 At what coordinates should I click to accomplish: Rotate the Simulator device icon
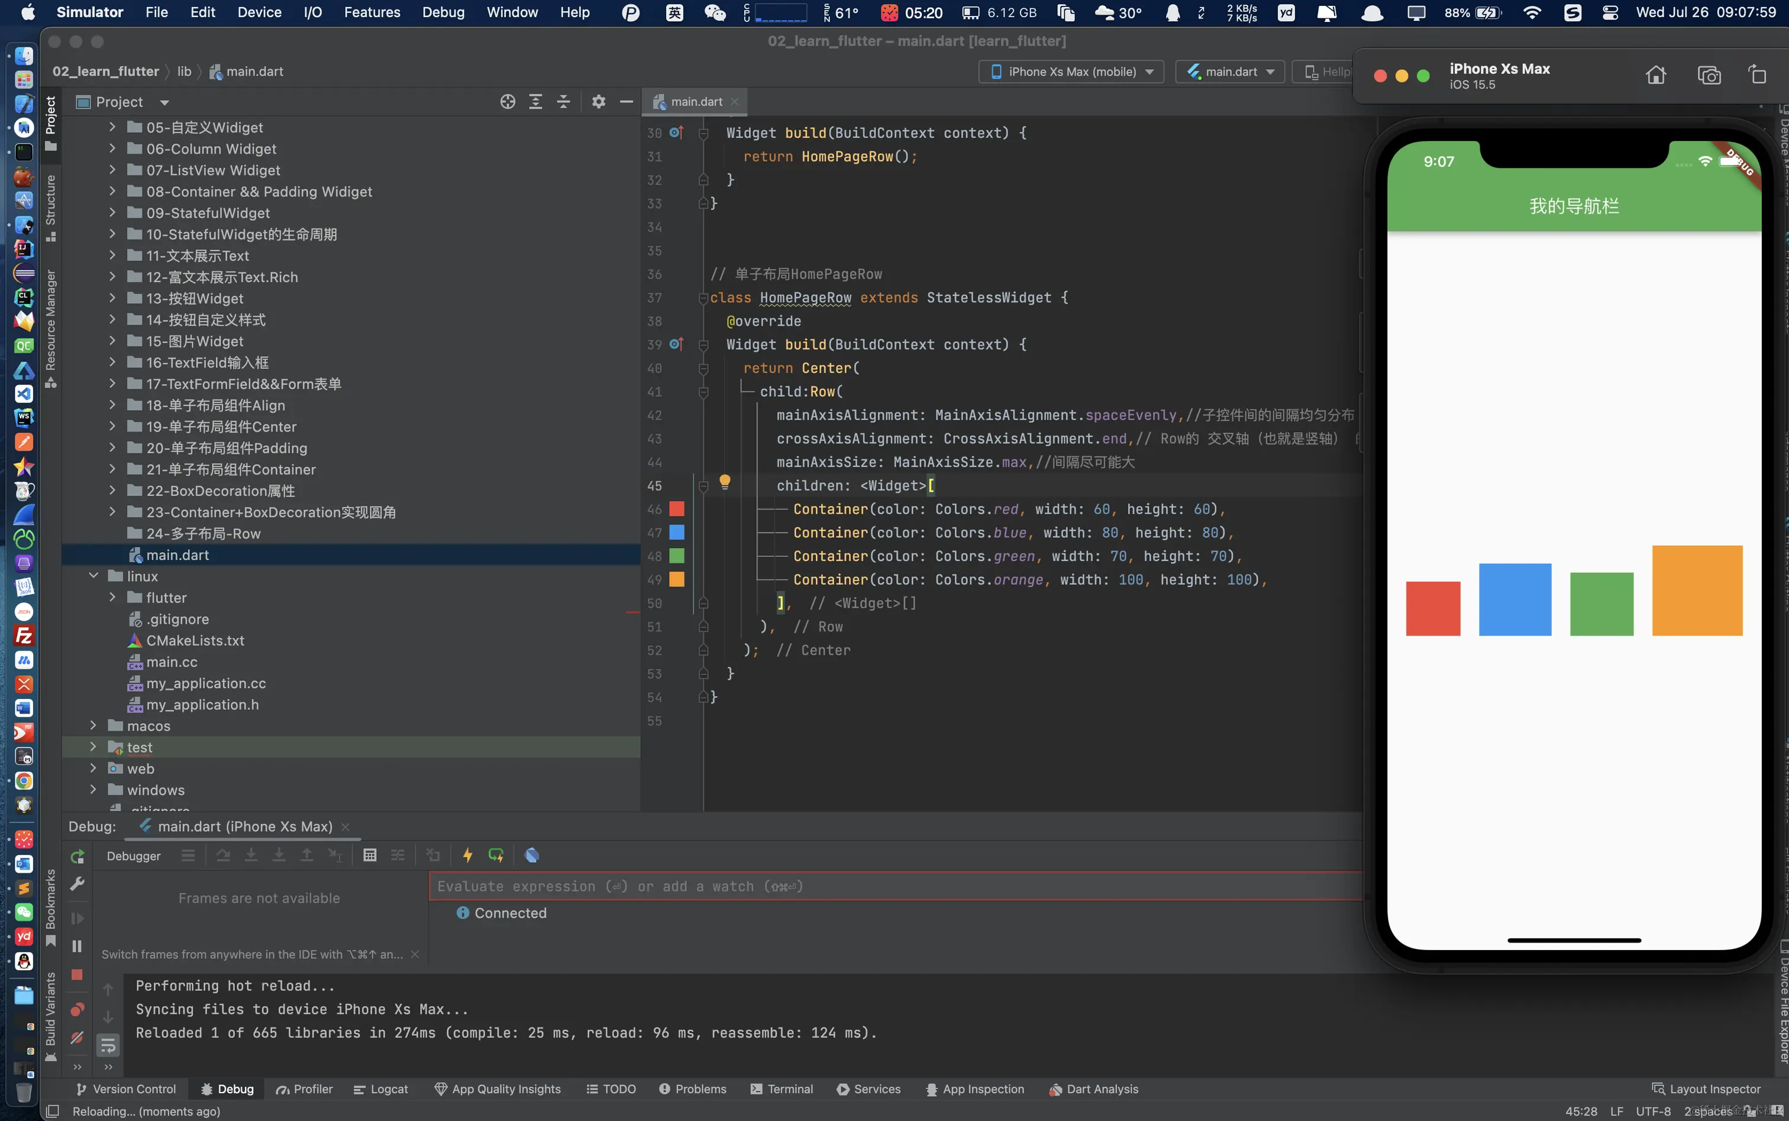click(x=1758, y=75)
